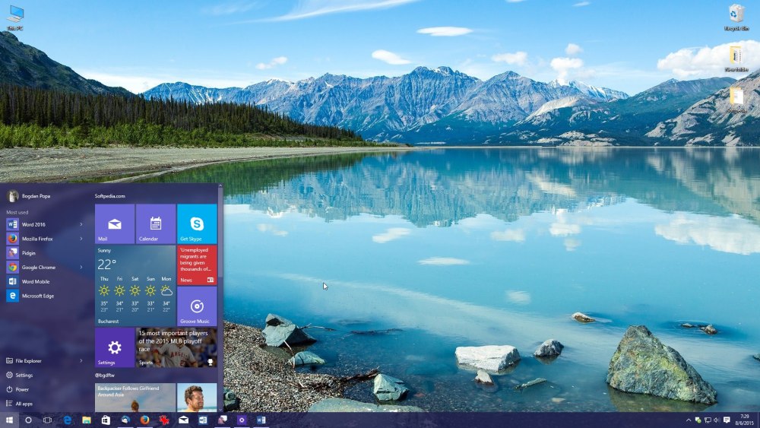The width and height of the screenshot is (760, 428).
Task: Open the Get Skype tile
Action: pos(197,224)
